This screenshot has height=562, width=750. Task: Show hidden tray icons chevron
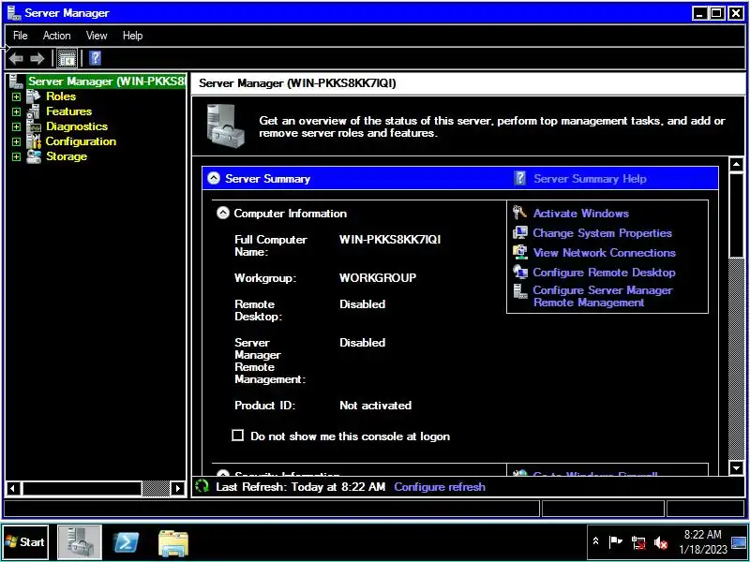tap(595, 541)
